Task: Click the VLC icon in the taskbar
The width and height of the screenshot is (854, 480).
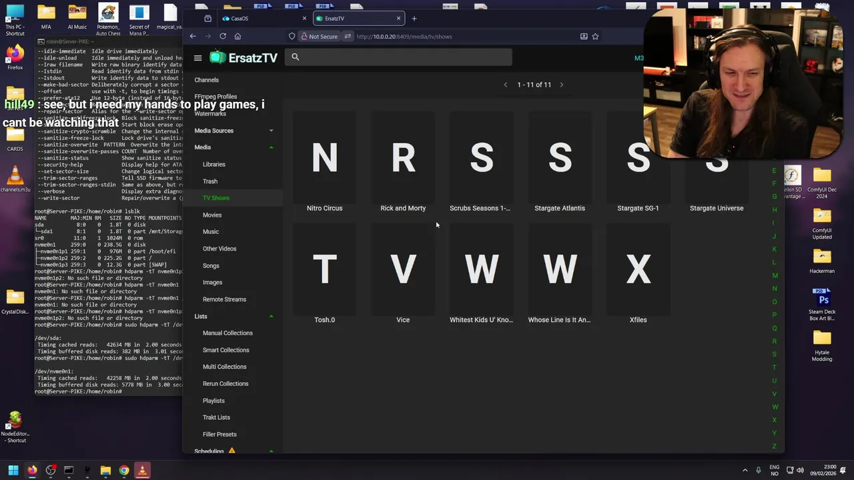Action: click(x=142, y=471)
